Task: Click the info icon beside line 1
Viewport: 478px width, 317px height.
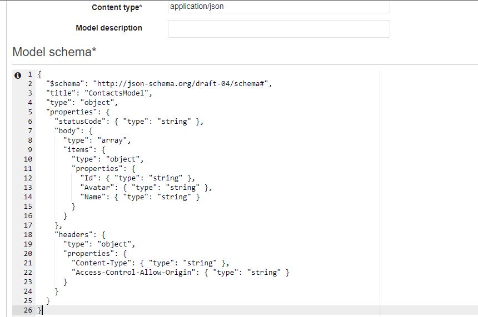Action: [18, 75]
